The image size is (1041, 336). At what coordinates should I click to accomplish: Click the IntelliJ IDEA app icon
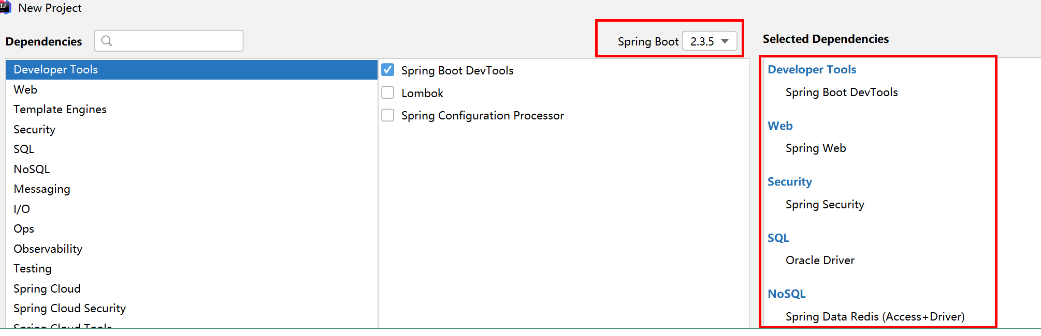click(5, 7)
